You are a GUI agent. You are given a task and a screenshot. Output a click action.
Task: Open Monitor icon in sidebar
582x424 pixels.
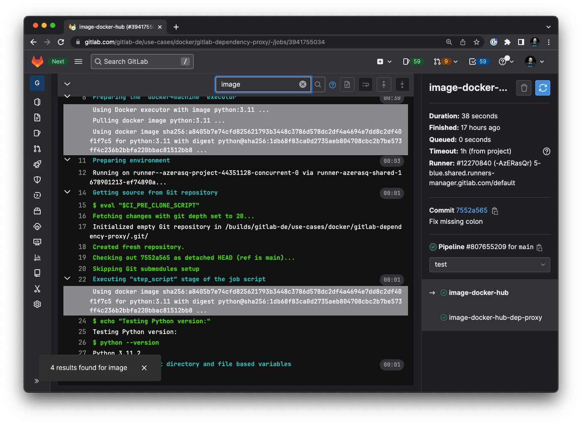tap(37, 242)
